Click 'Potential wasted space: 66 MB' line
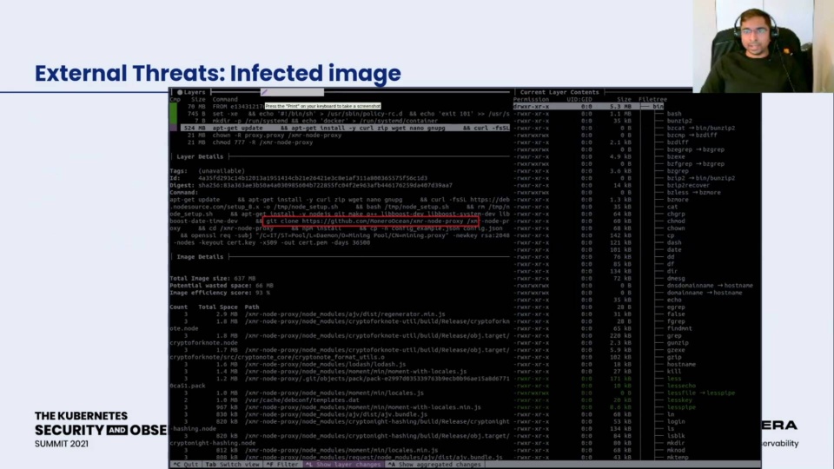Viewport: 834px width, 469px height. coord(222,286)
